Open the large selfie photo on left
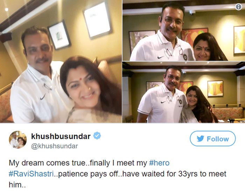 61,61
